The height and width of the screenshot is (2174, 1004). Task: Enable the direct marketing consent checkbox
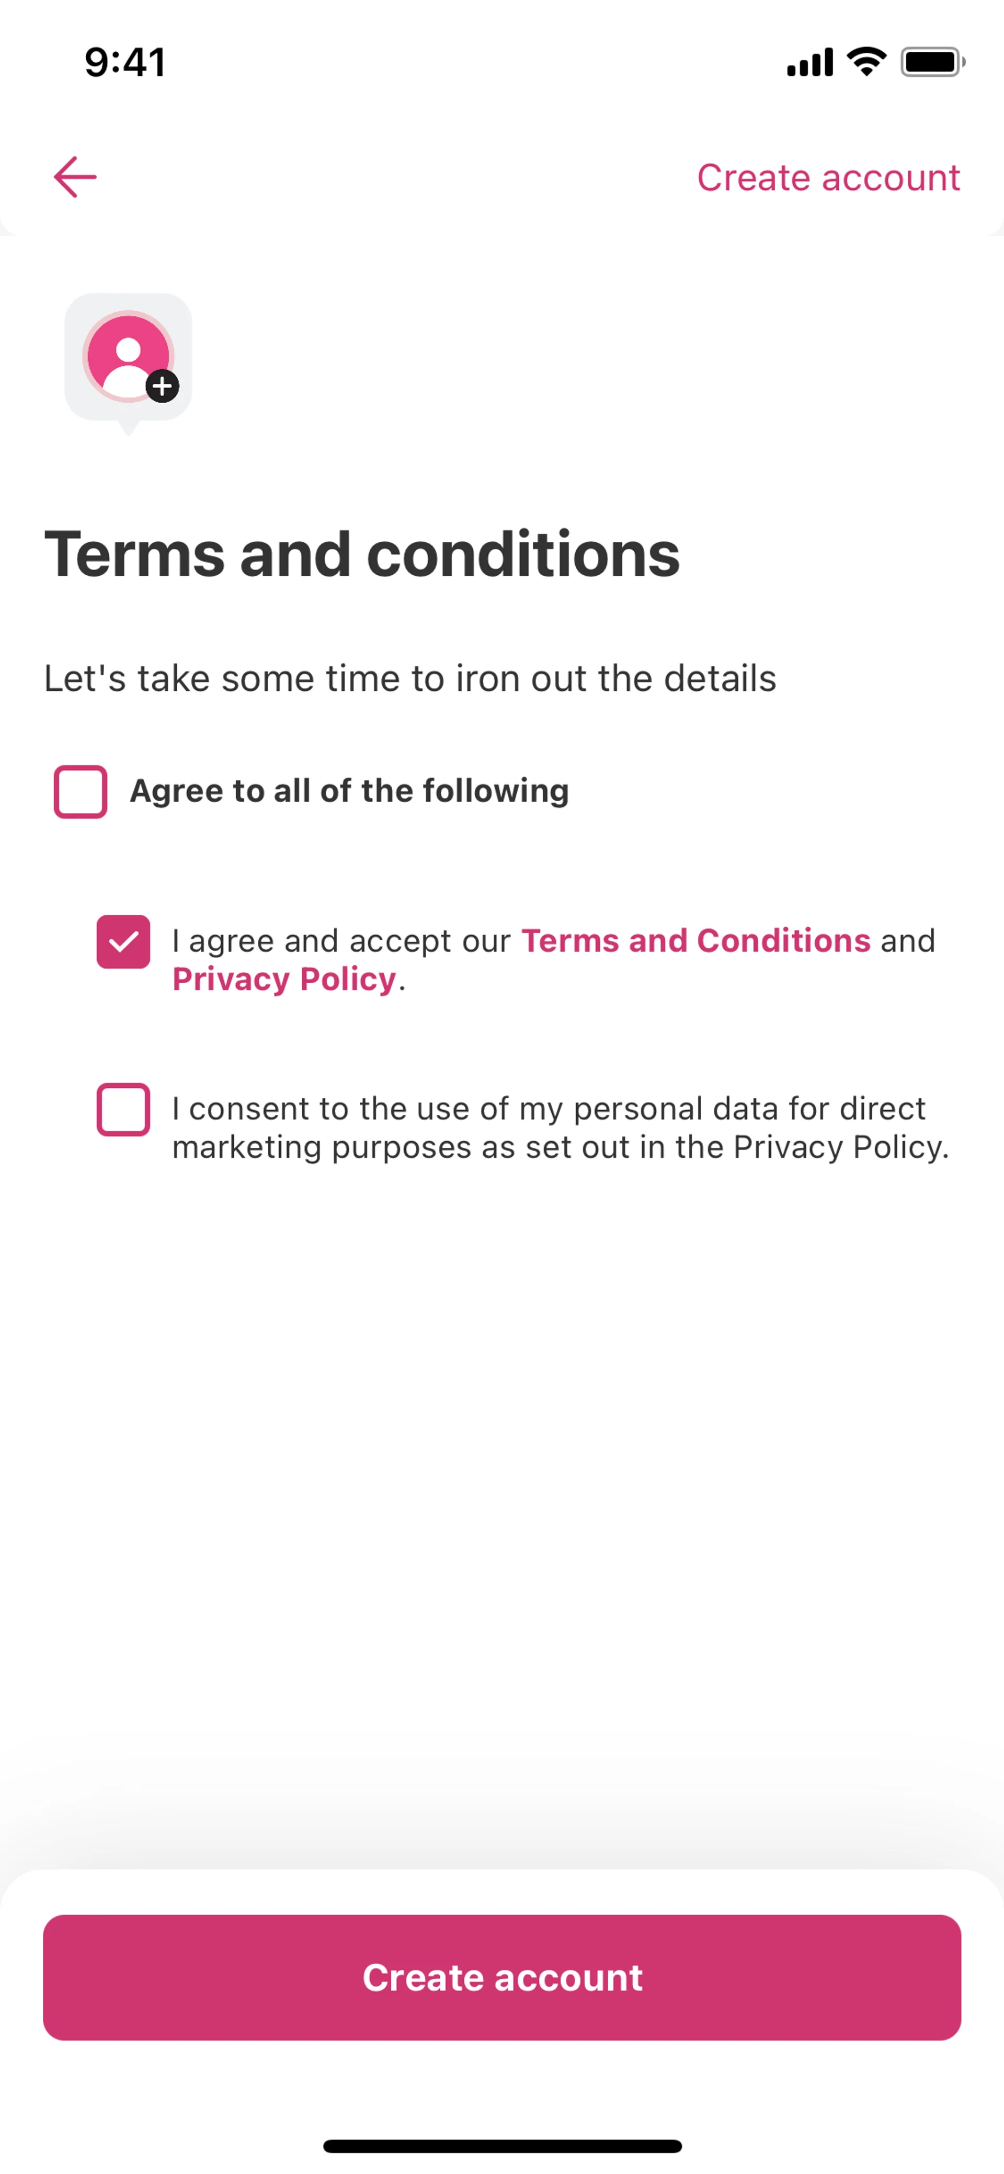coord(123,1109)
